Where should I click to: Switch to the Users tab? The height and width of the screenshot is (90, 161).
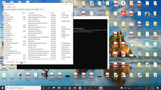coord(32,9)
